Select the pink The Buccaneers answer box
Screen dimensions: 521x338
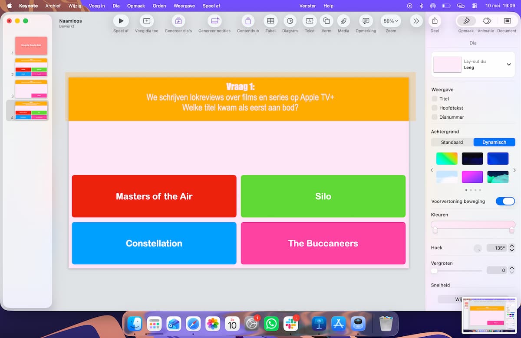pos(323,243)
